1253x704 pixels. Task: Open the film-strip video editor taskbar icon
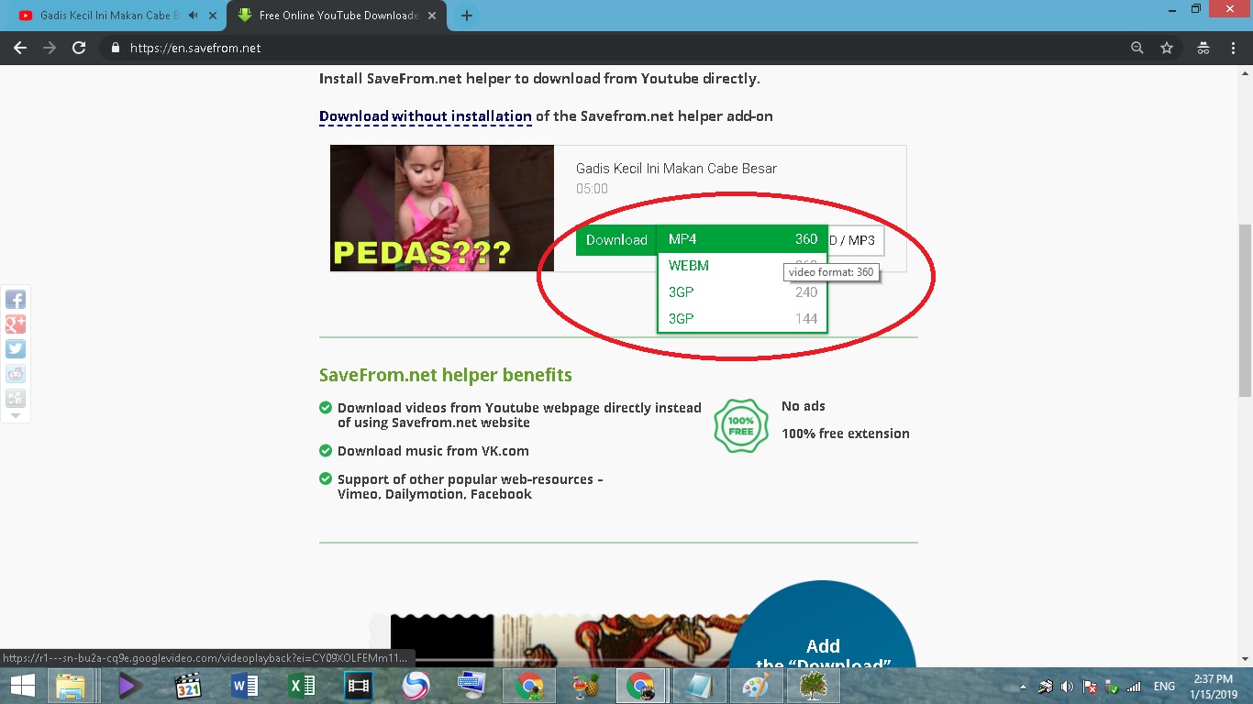[x=359, y=686]
